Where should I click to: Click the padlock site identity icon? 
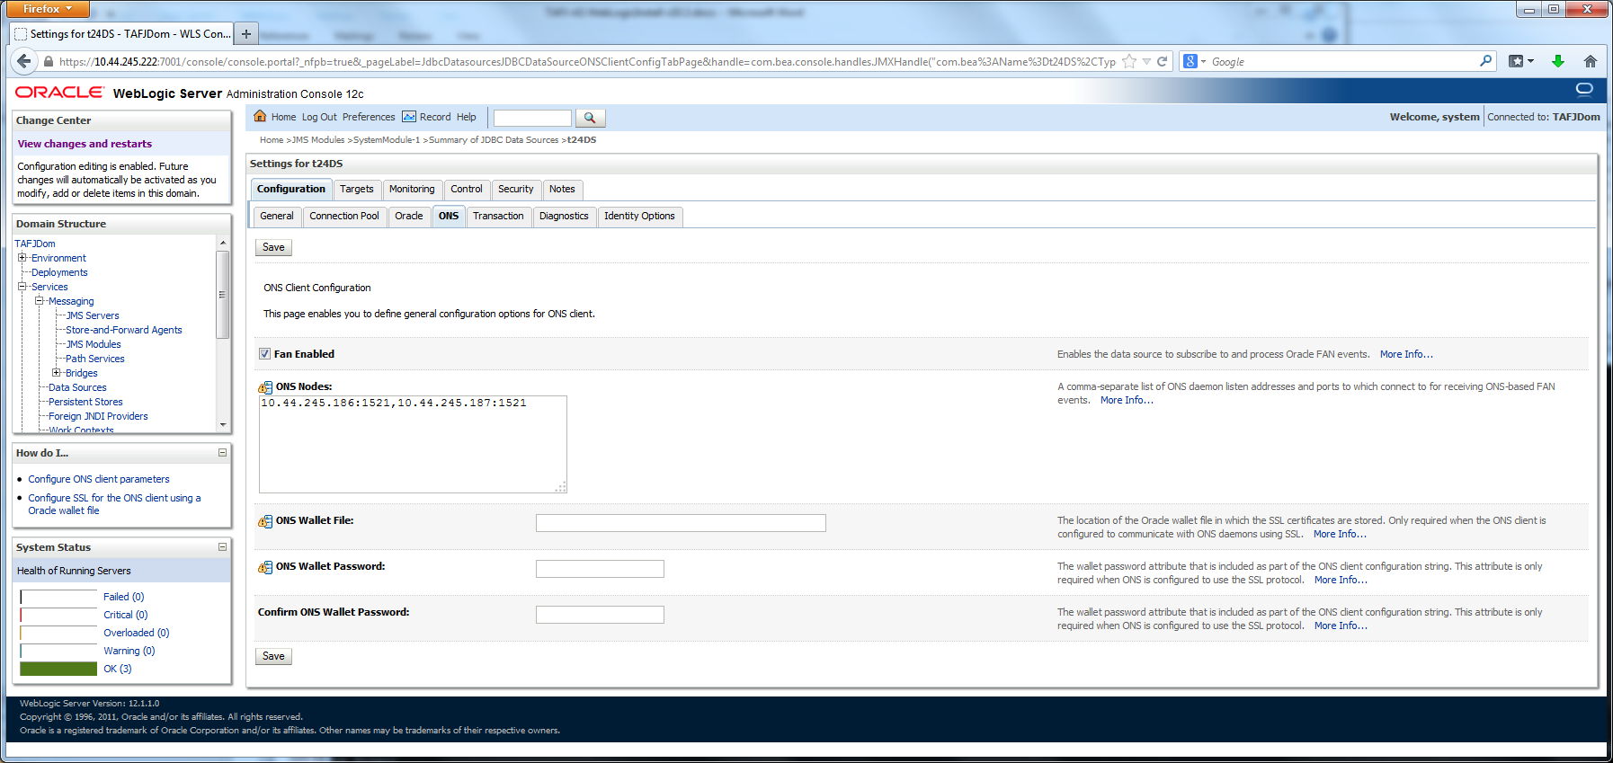(49, 62)
